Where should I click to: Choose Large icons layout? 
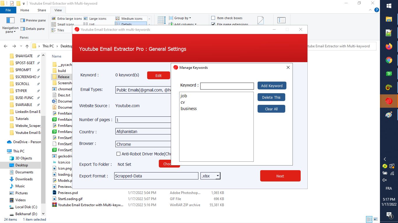[x=95, y=19]
